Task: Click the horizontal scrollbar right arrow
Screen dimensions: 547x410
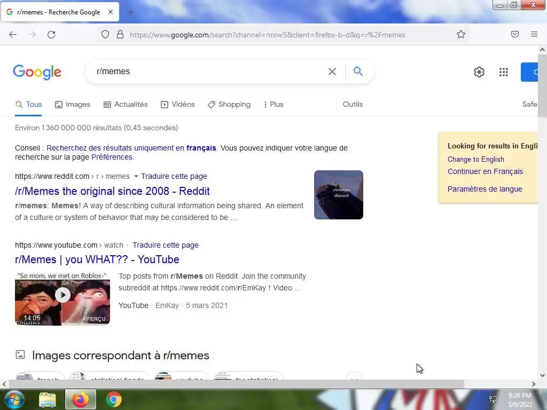Action: tap(534, 384)
